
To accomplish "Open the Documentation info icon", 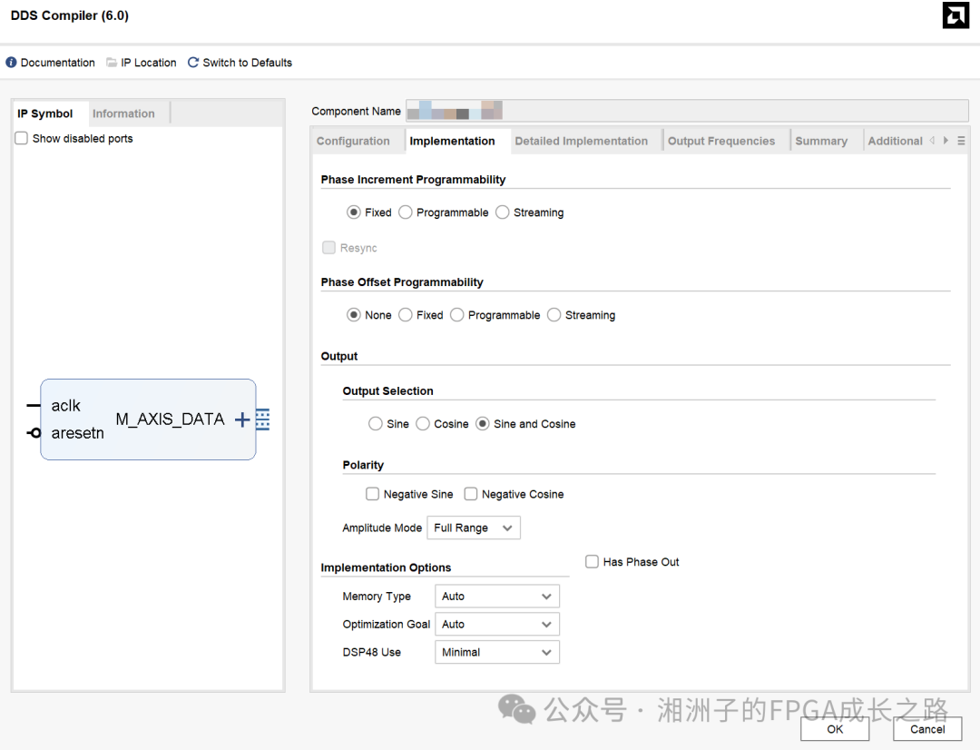I will click(x=11, y=63).
